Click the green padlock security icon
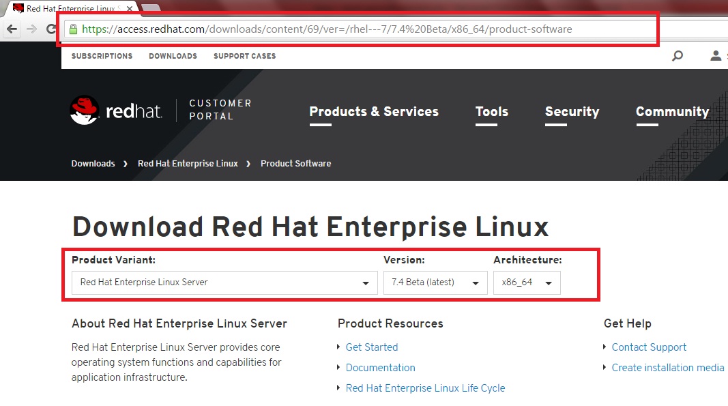728x406 pixels. [x=73, y=29]
